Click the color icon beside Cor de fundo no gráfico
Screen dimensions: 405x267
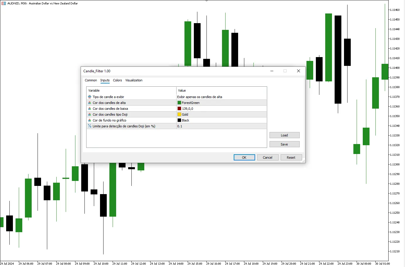[x=90, y=120]
